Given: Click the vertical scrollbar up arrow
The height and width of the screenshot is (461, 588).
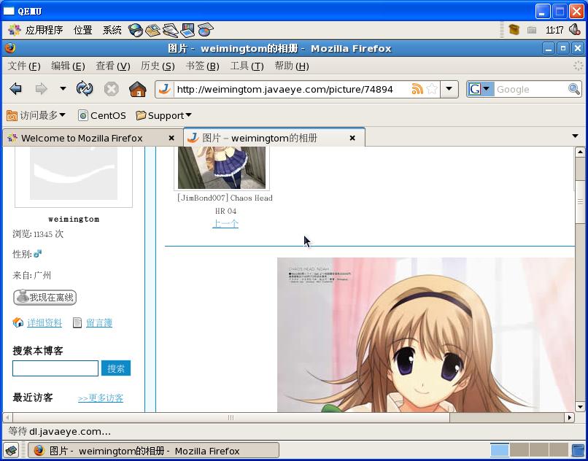Looking at the screenshot, I should click(x=580, y=152).
